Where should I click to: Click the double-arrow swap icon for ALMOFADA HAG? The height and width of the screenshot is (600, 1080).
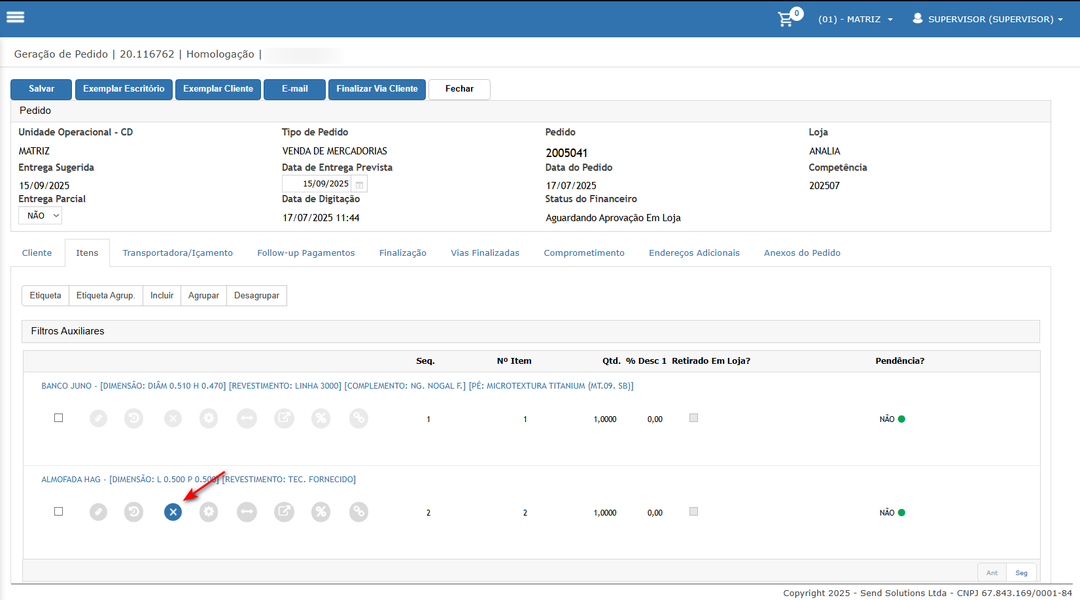[247, 512]
